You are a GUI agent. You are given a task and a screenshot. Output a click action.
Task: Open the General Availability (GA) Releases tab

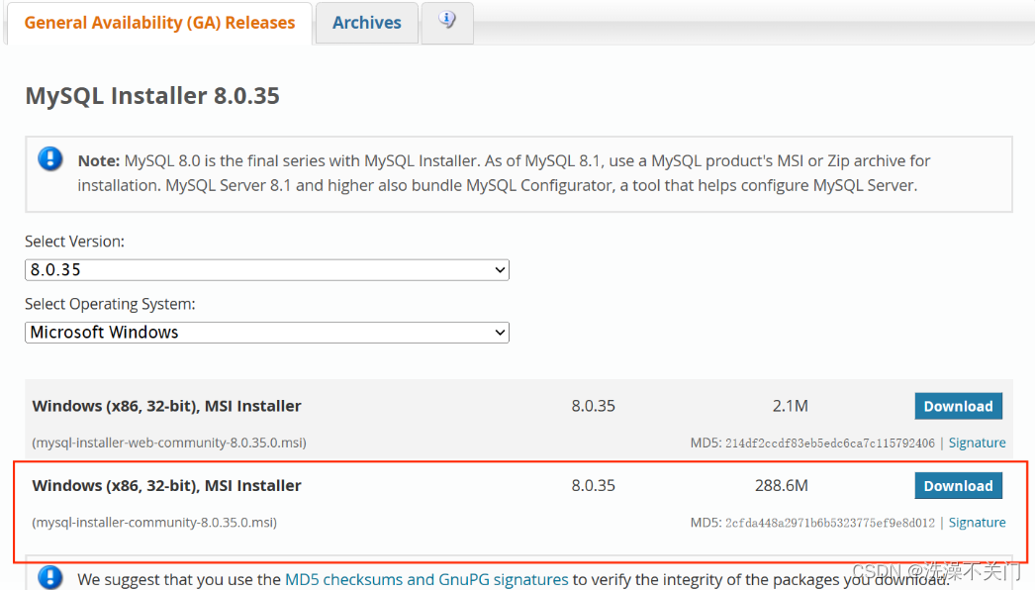159,23
